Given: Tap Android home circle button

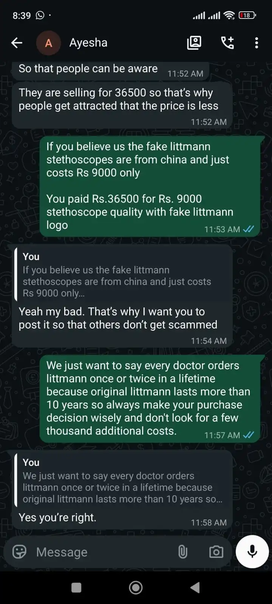Looking at the screenshot, I should coord(136,587).
